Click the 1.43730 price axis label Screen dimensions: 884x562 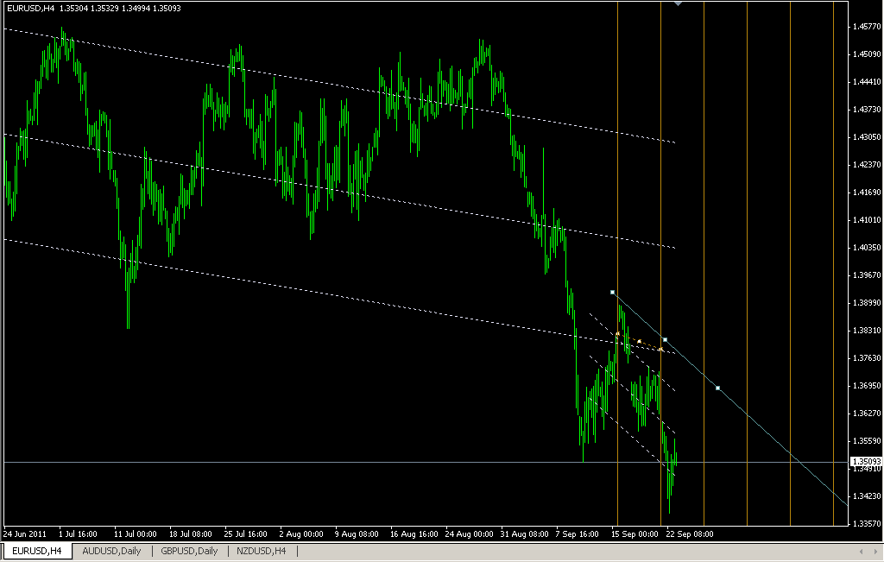click(867, 110)
